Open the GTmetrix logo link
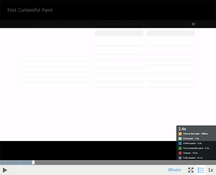This screenshot has height=175, width=216. pos(175,170)
